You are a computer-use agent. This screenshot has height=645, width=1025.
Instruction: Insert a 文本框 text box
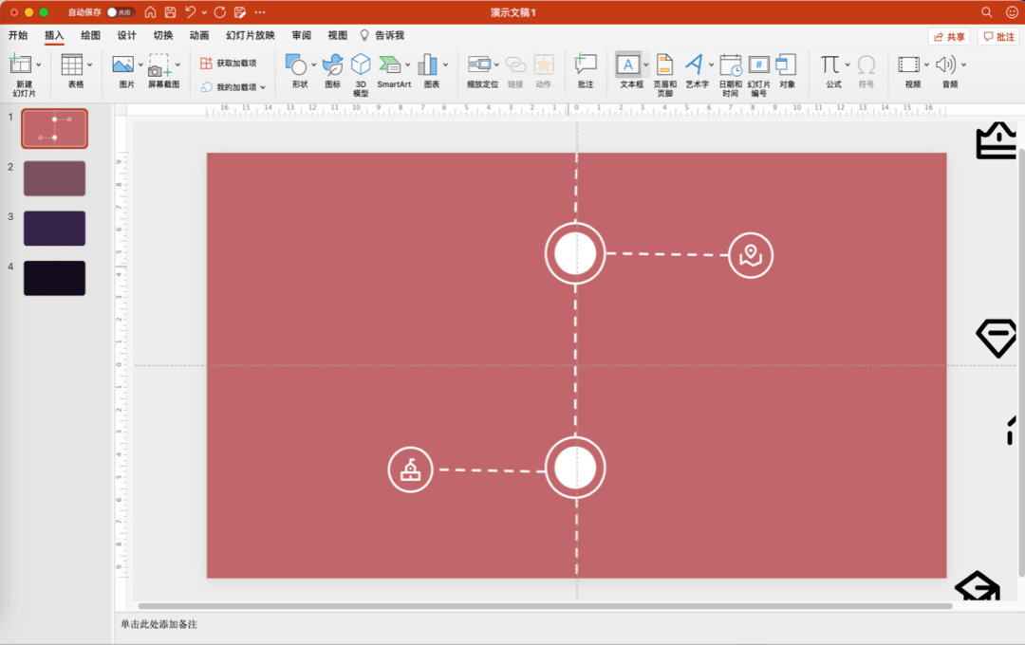click(628, 65)
